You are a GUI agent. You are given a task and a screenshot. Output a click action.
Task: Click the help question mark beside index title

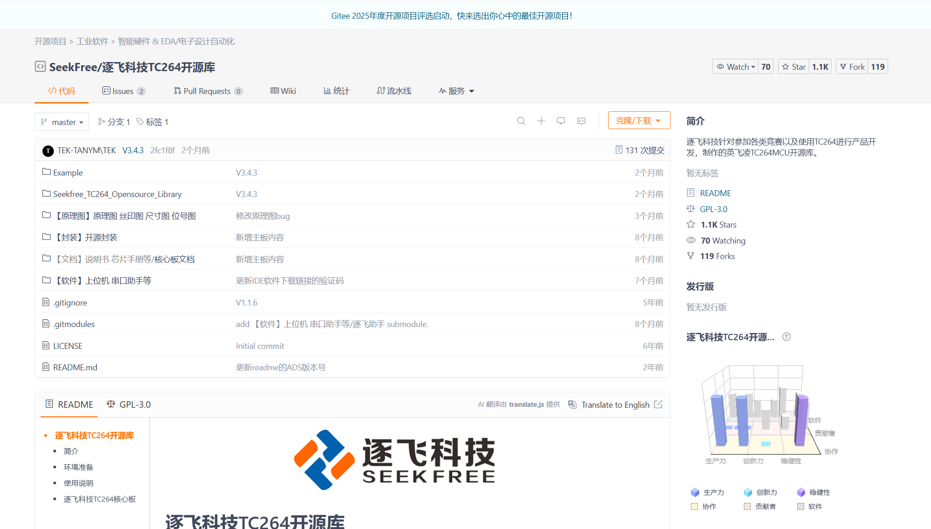pyautogui.click(x=786, y=337)
